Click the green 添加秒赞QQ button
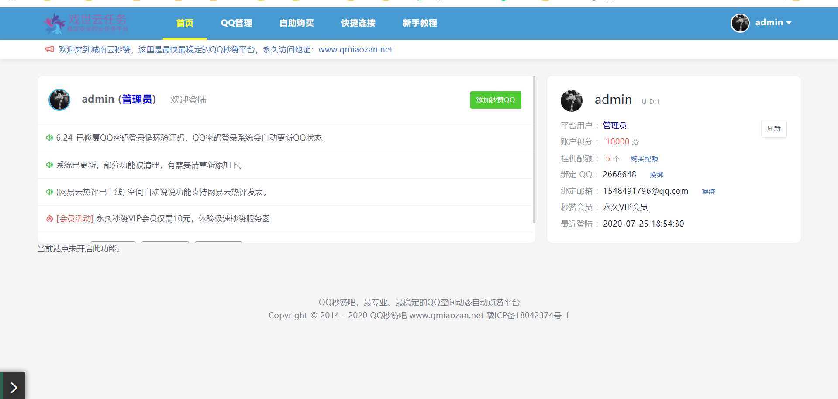The height and width of the screenshot is (399, 838). click(495, 100)
